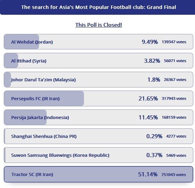Image resolution: width=195 pixels, height=188 pixels.
Task: Click the 751043 votes count
Action: (x=174, y=175)
